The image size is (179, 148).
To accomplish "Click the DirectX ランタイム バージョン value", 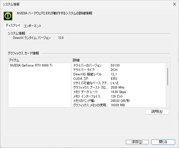I will [x=61, y=38].
